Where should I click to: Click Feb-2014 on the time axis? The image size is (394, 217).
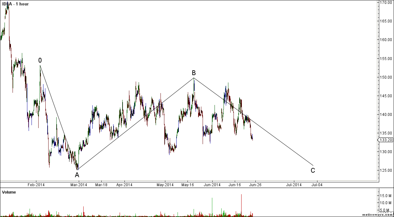click(x=36, y=185)
